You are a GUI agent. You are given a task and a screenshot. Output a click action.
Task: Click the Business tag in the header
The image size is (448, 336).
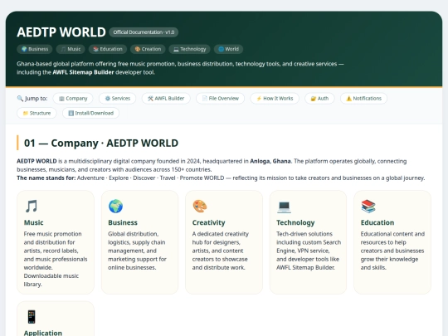35,49
